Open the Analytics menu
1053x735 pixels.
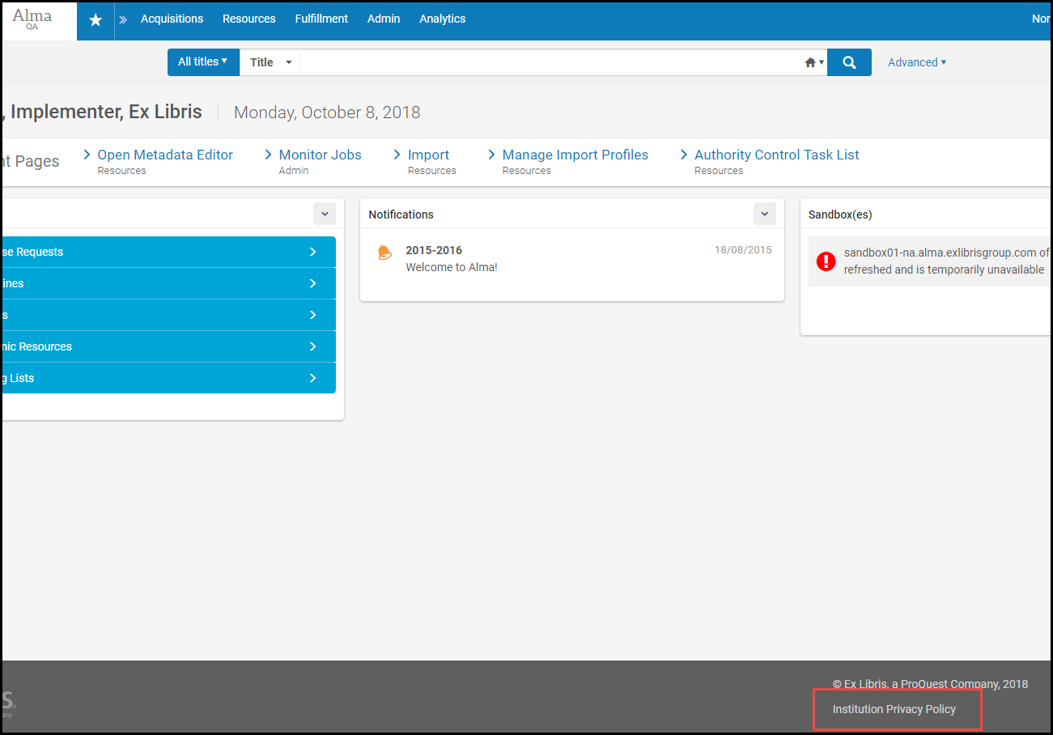click(x=443, y=19)
